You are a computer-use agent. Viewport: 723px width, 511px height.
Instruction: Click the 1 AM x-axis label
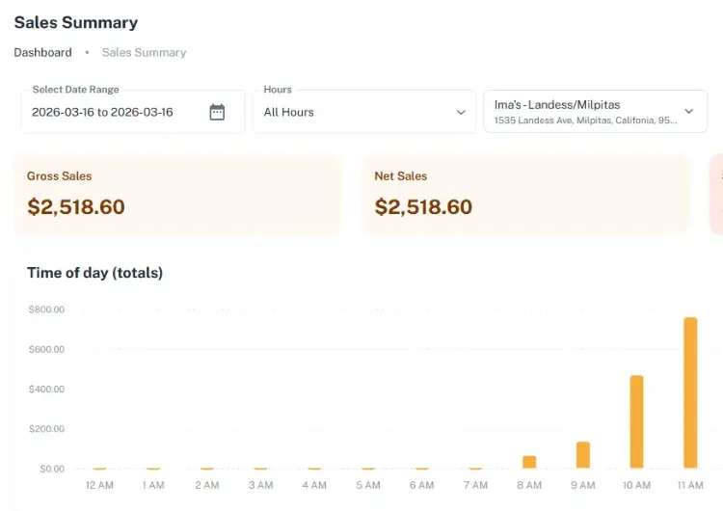153,485
